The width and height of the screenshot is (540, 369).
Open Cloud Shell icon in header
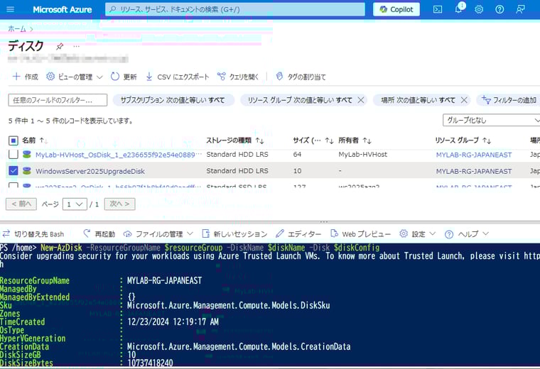point(438,9)
